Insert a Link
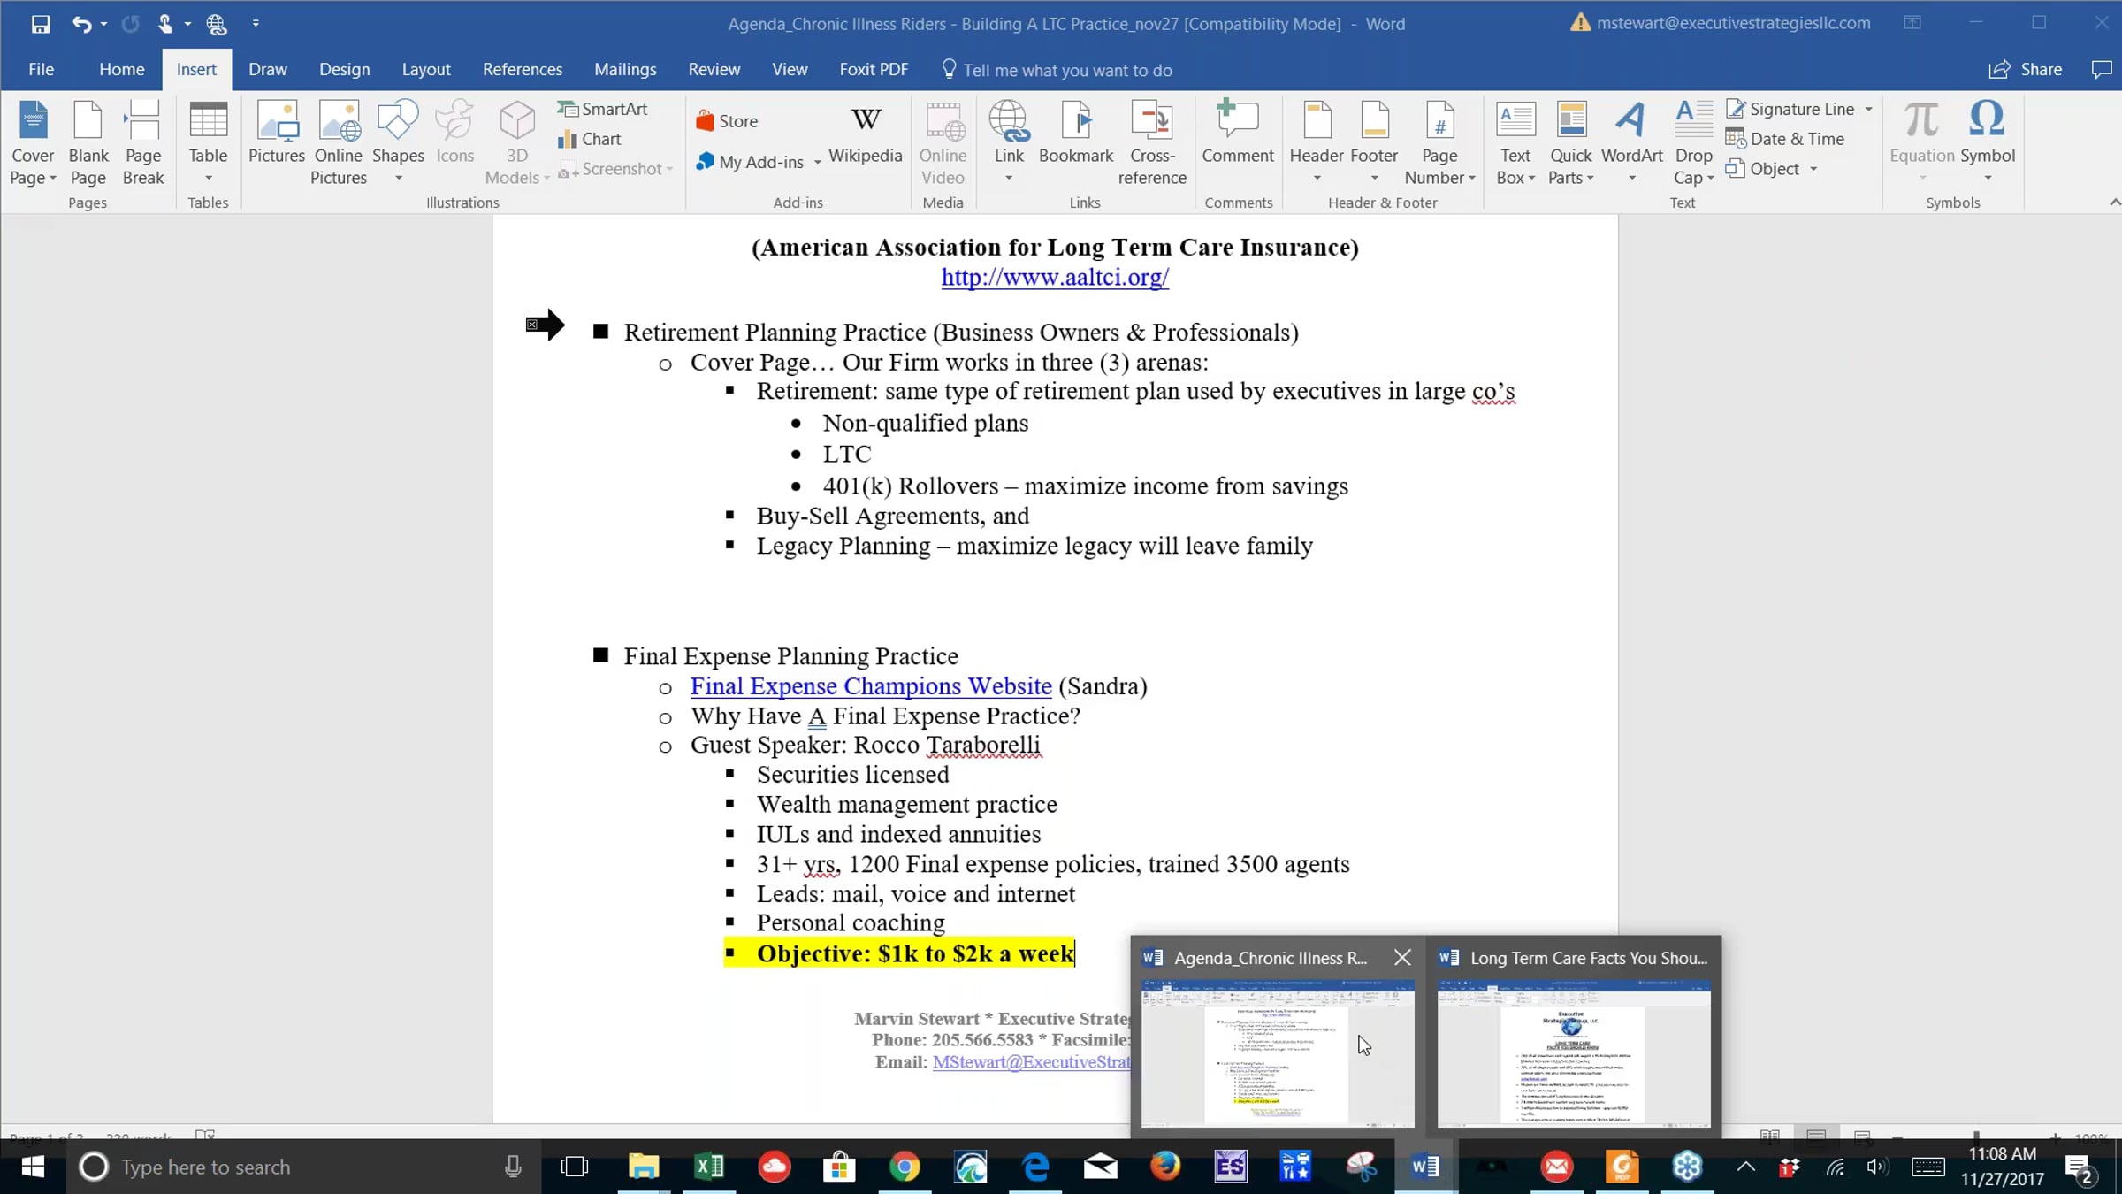This screenshot has height=1194, width=2122. 1009,143
